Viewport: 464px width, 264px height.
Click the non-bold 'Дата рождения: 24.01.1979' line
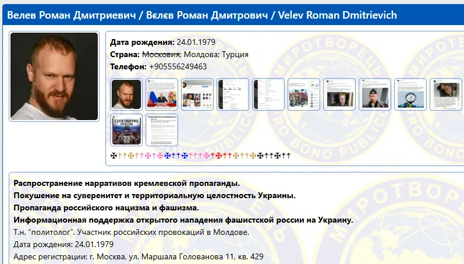[x=63, y=244]
